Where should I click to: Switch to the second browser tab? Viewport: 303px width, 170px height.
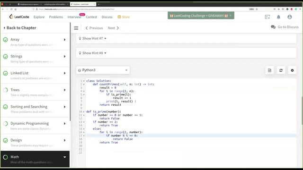click(x=56, y=4)
